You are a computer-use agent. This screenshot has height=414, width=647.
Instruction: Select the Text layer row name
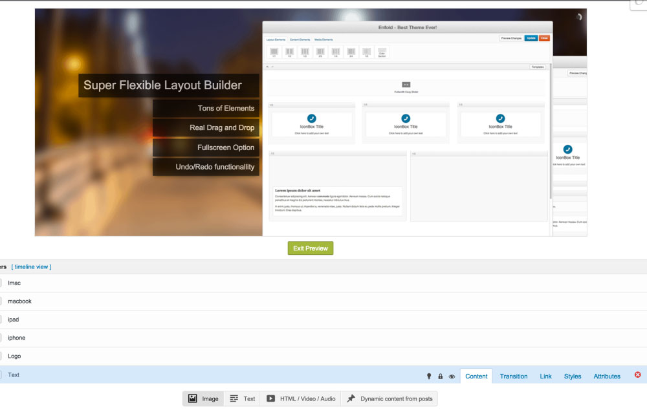coord(14,375)
